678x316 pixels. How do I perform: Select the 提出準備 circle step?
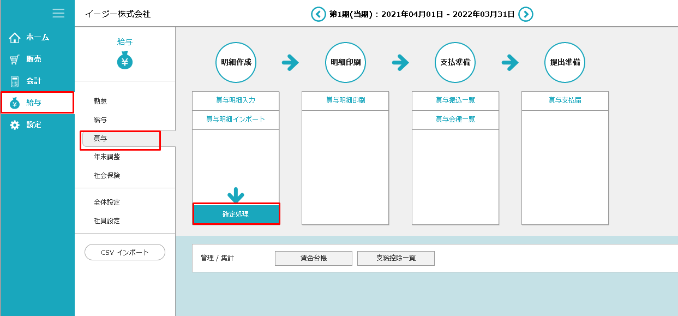(565, 62)
